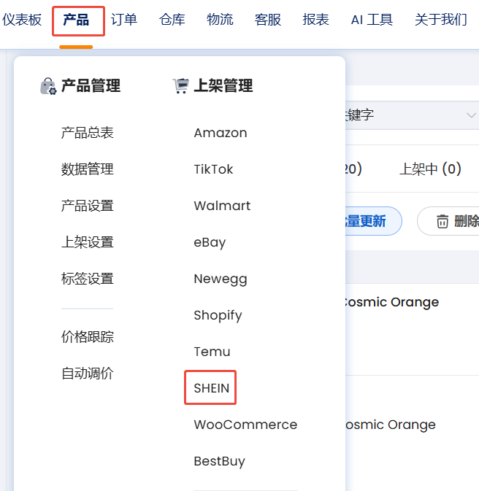
Task: Select SHEIN under listing management
Action: (211, 388)
